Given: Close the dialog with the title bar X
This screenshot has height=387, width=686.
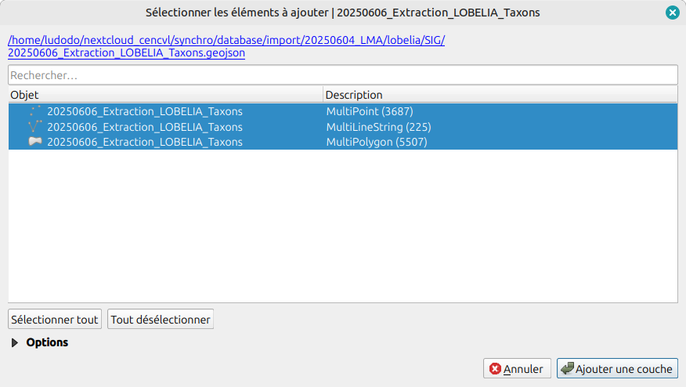Looking at the screenshot, I should coord(672,13).
